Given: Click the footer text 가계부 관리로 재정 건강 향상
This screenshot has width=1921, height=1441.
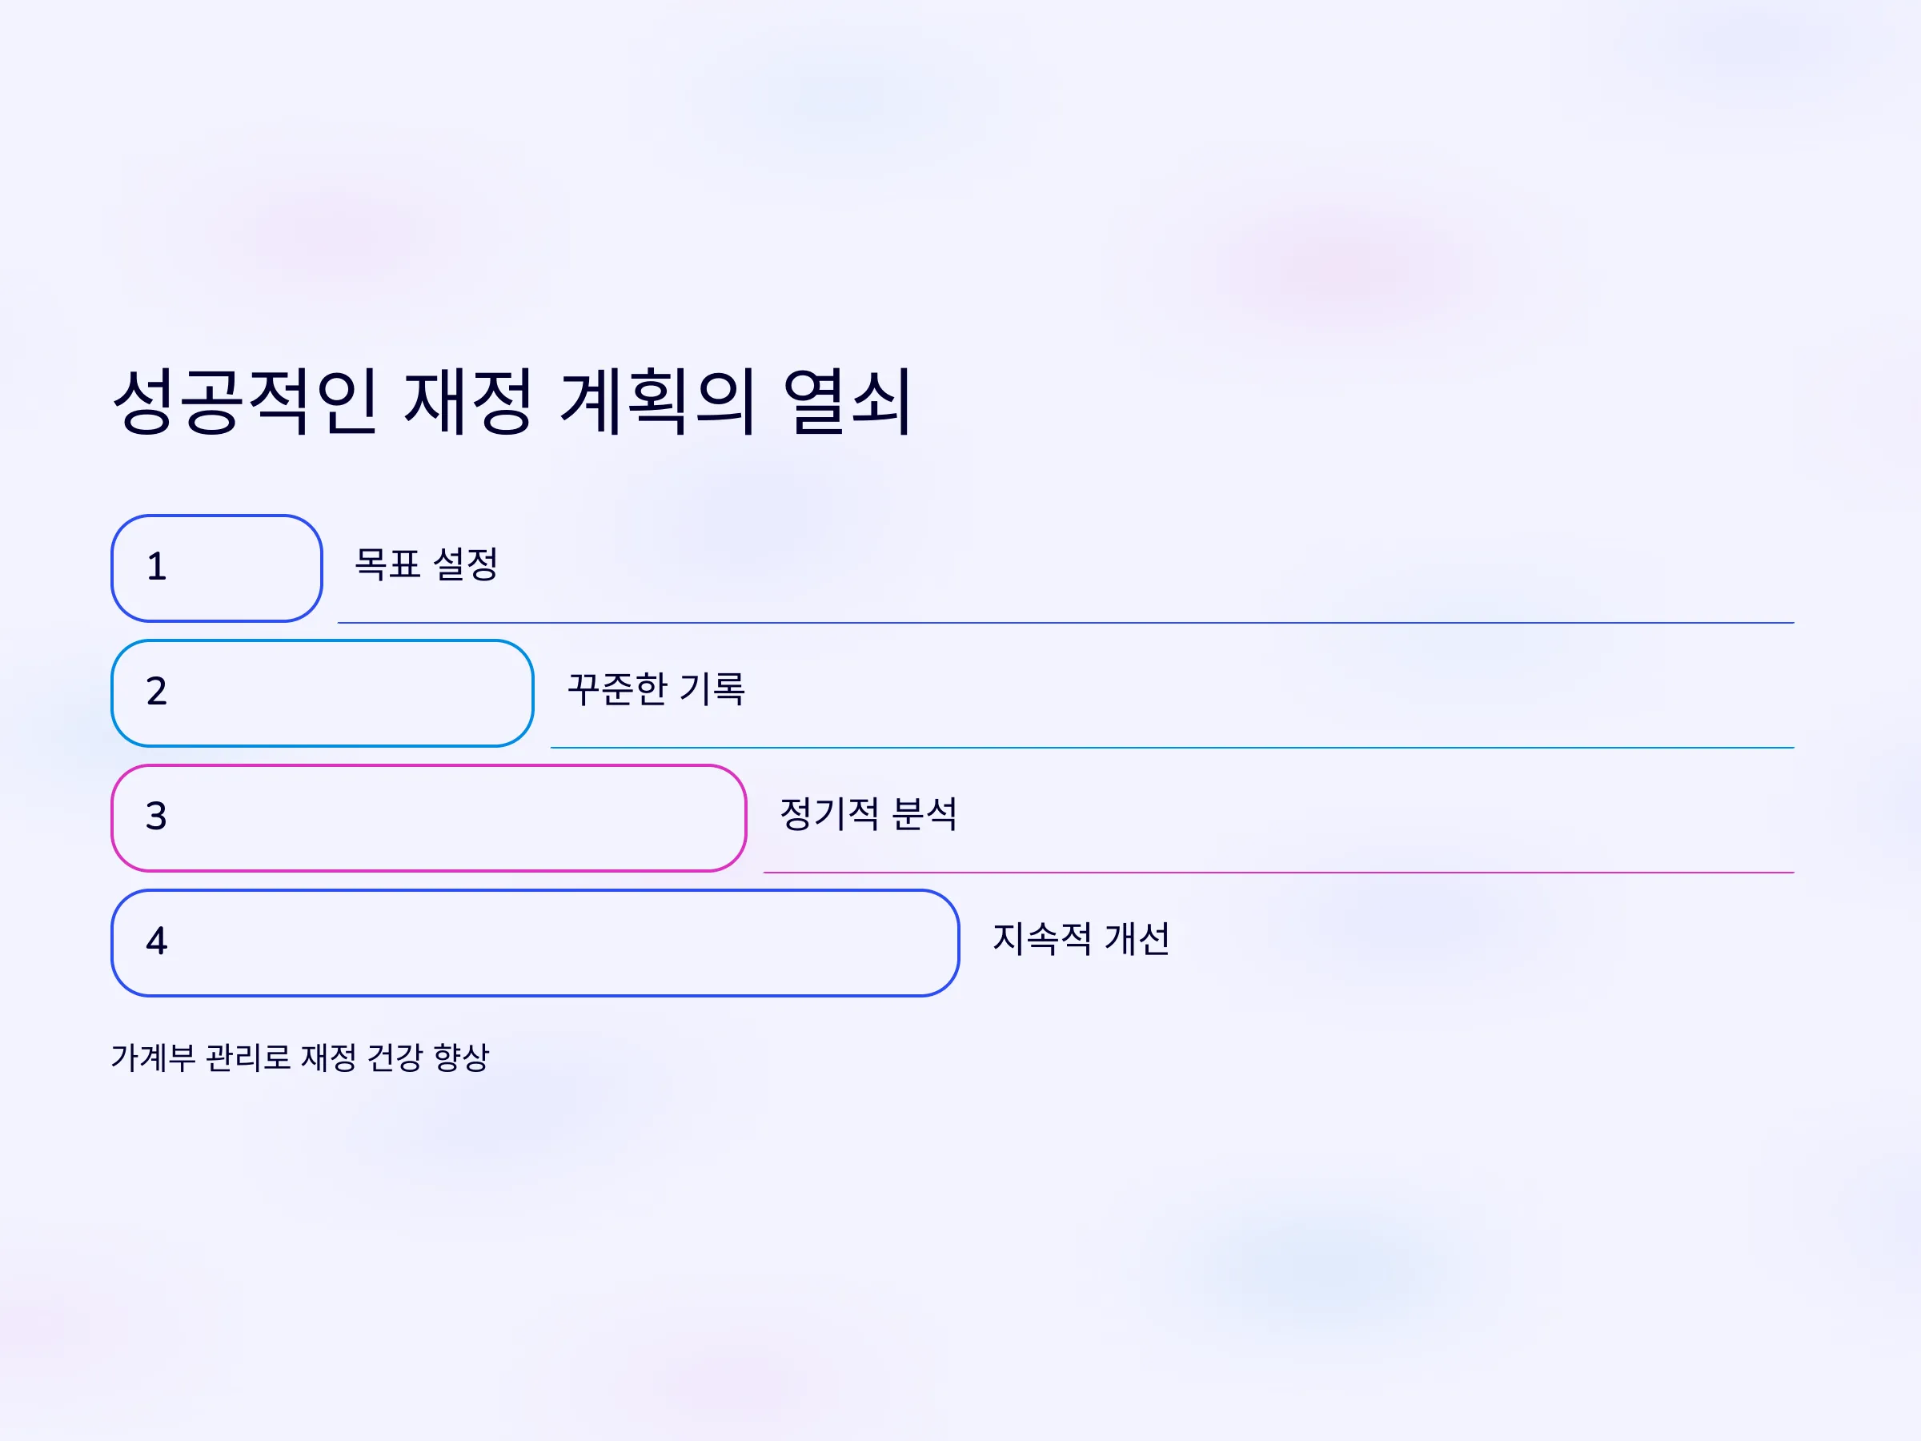Looking at the screenshot, I should click(300, 1057).
